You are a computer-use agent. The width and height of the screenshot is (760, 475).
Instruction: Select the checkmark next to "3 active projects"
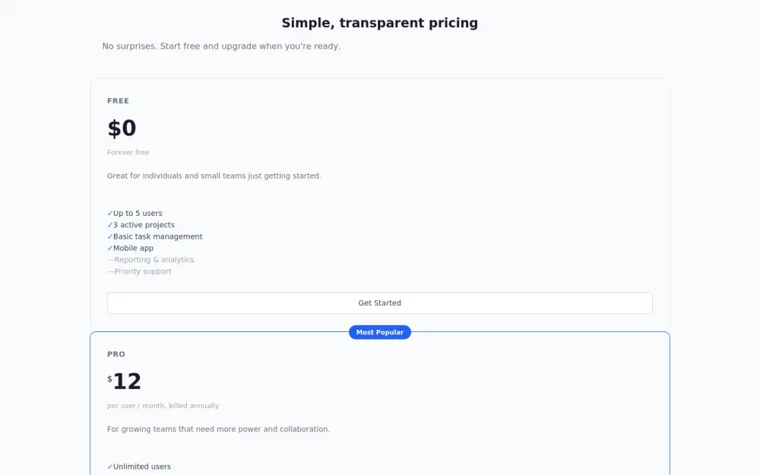point(110,224)
